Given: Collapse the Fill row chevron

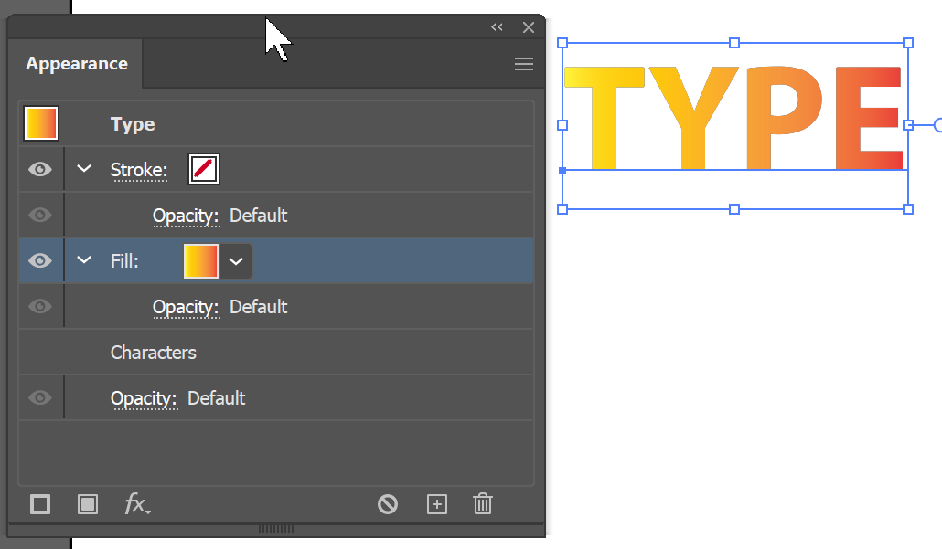Looking at the screenshot, I should (x=83, y=260).
